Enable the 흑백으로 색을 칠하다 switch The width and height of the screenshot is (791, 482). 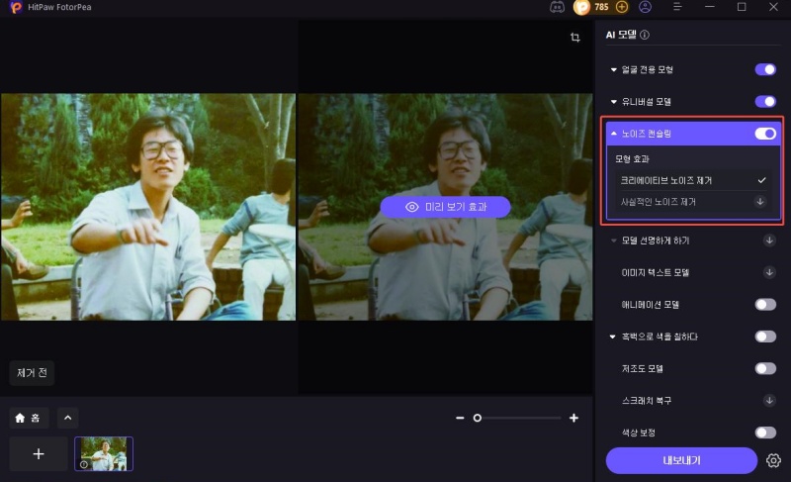tap(765, 337)
